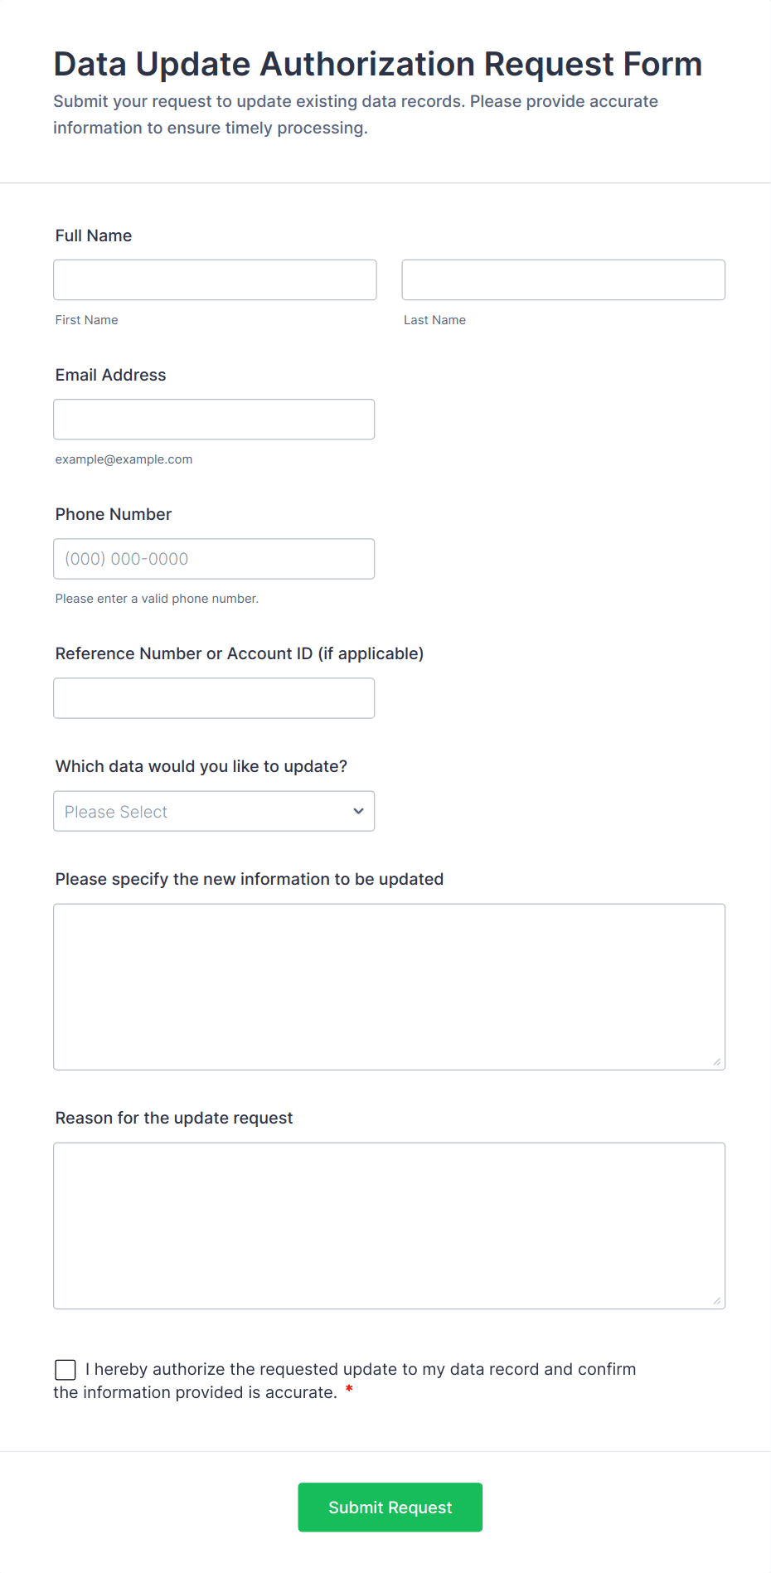771x1573 pixels.
Task: Click the Phone Number input field
Action: click(214, 559)
